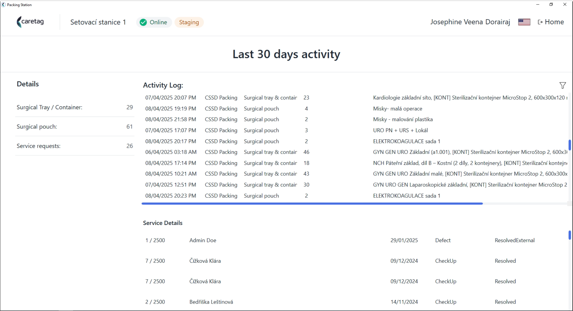
Task: Click the Packing Station title bar icon
Action: (4, 5)
